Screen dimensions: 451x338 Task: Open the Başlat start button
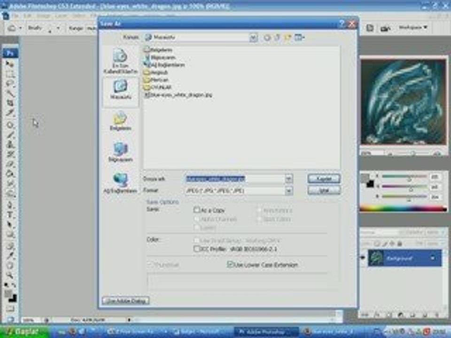tap(23, 331)
